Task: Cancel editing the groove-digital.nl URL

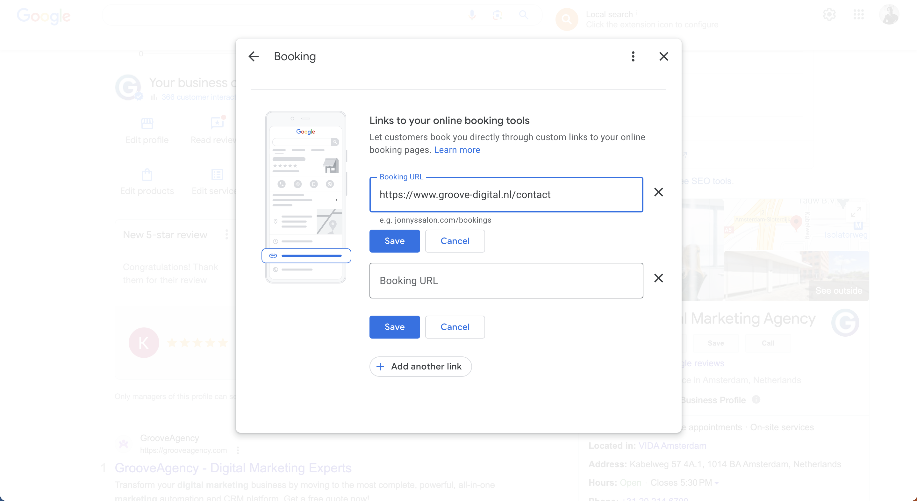Action: tap(455, 241)
